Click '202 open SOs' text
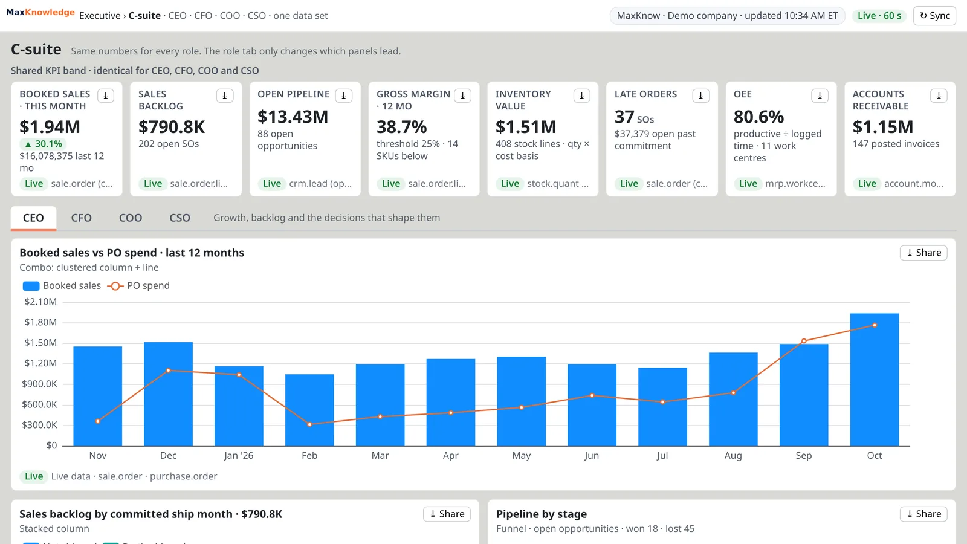Image resolution: width=967 pixels, height=544 pixels. [169, 144]
